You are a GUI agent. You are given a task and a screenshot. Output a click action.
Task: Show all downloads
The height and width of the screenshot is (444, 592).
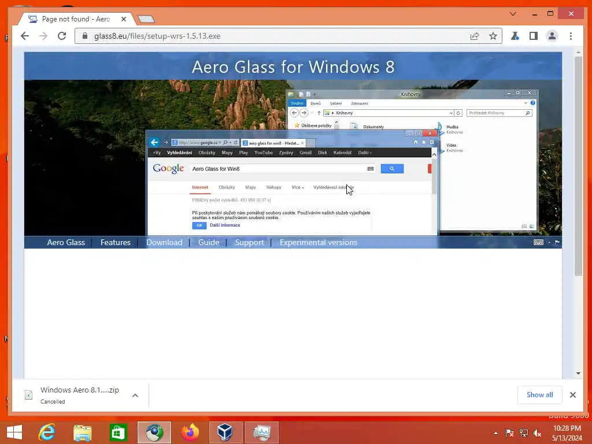click(x=539, y=394)
